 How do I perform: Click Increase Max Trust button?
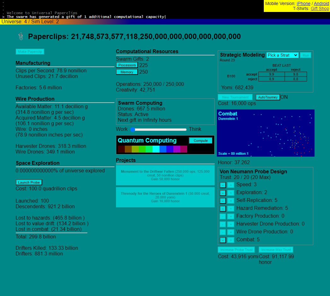coord(276,250)
